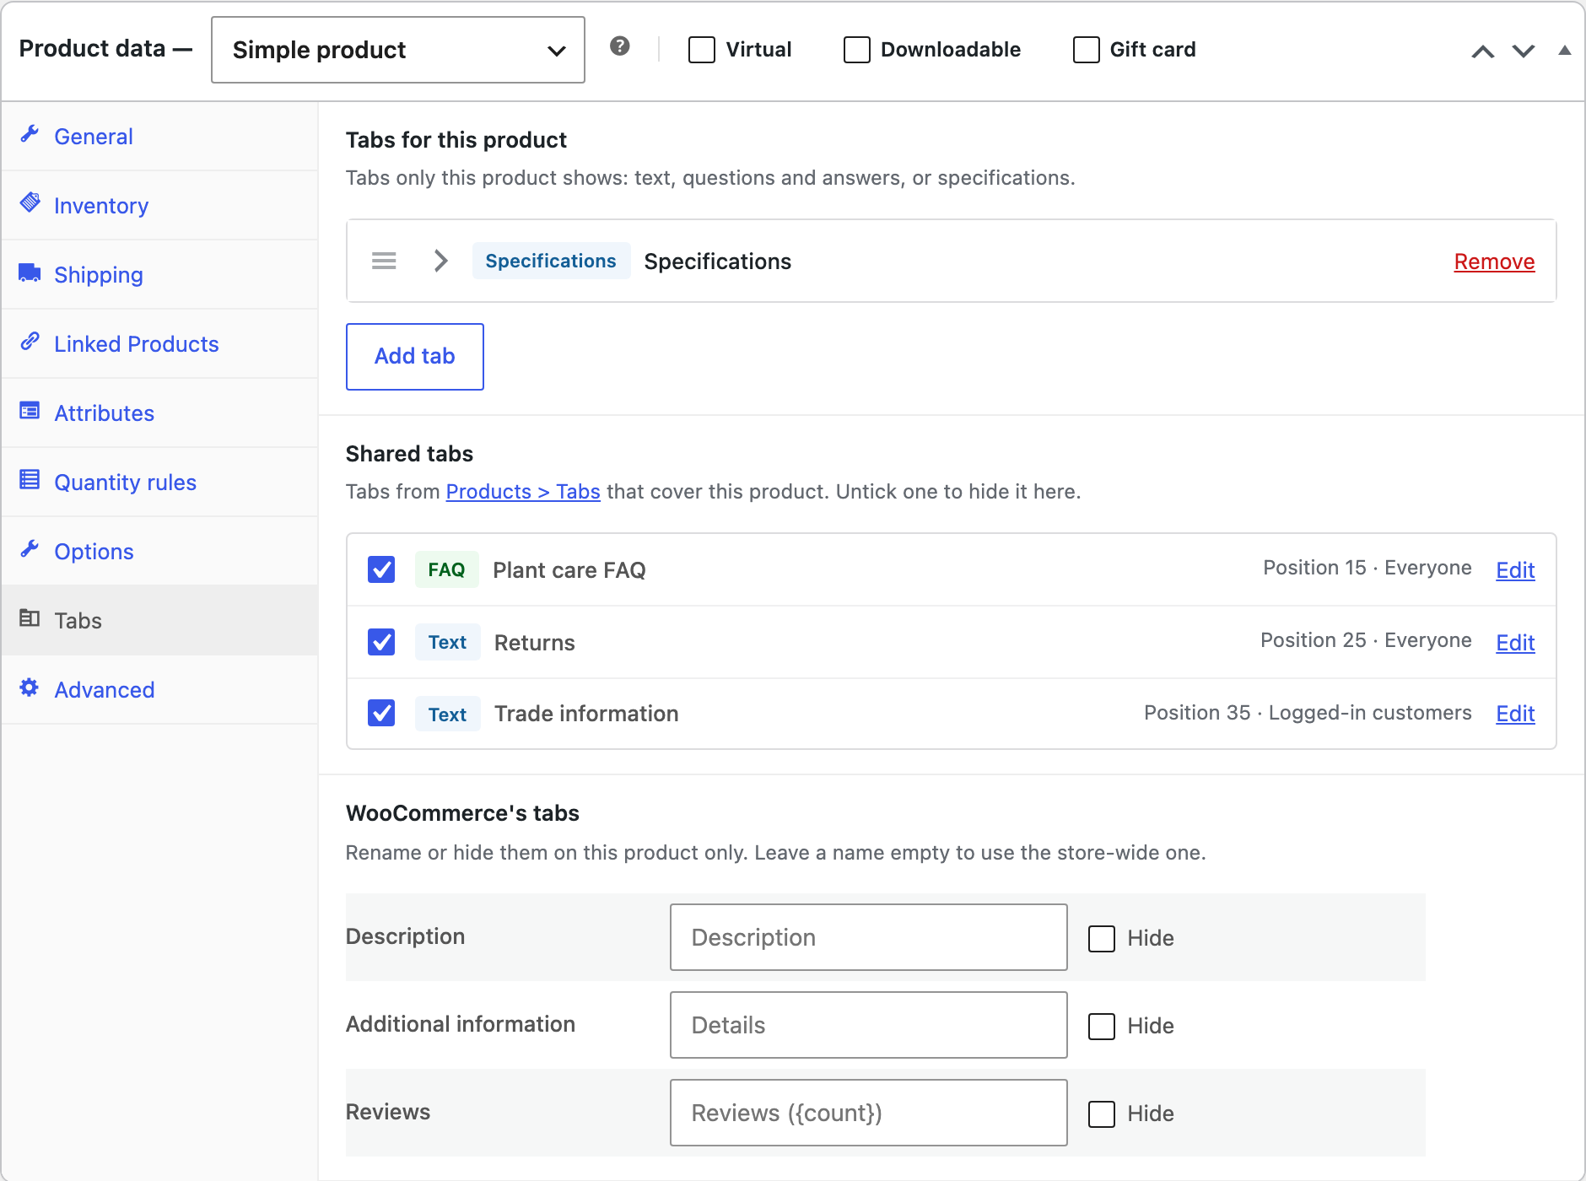1586x1181 pixels.
Task: Tick Hide for the Description tab
Action: (x=1102, y=939)
